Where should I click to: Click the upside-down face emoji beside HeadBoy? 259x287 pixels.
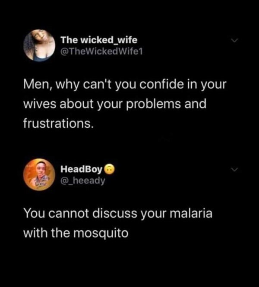[109, 169]
